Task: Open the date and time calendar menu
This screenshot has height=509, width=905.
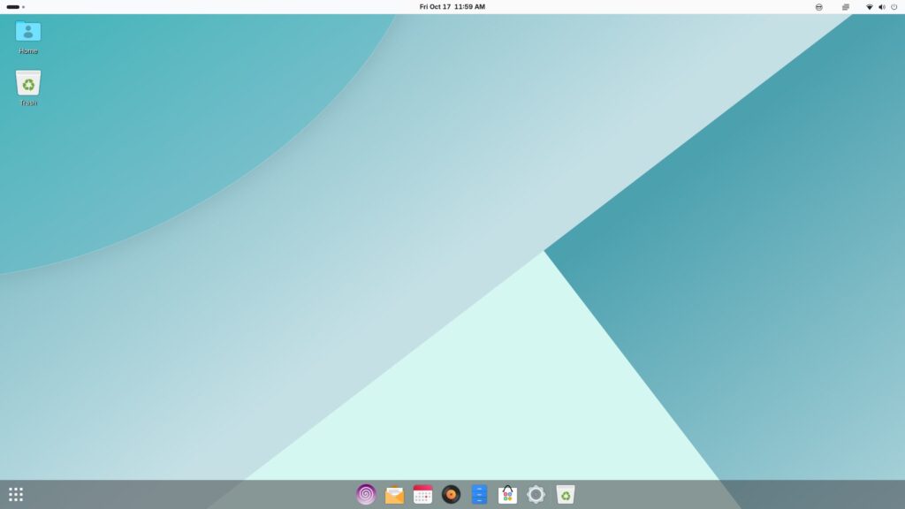Action: point(452,6)
